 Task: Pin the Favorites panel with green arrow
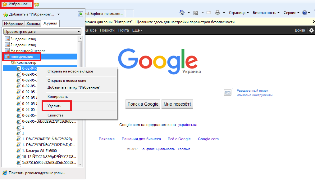click(81, 14)
